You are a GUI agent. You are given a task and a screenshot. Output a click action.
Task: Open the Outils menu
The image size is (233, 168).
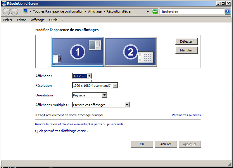click(x=53, y=20)
